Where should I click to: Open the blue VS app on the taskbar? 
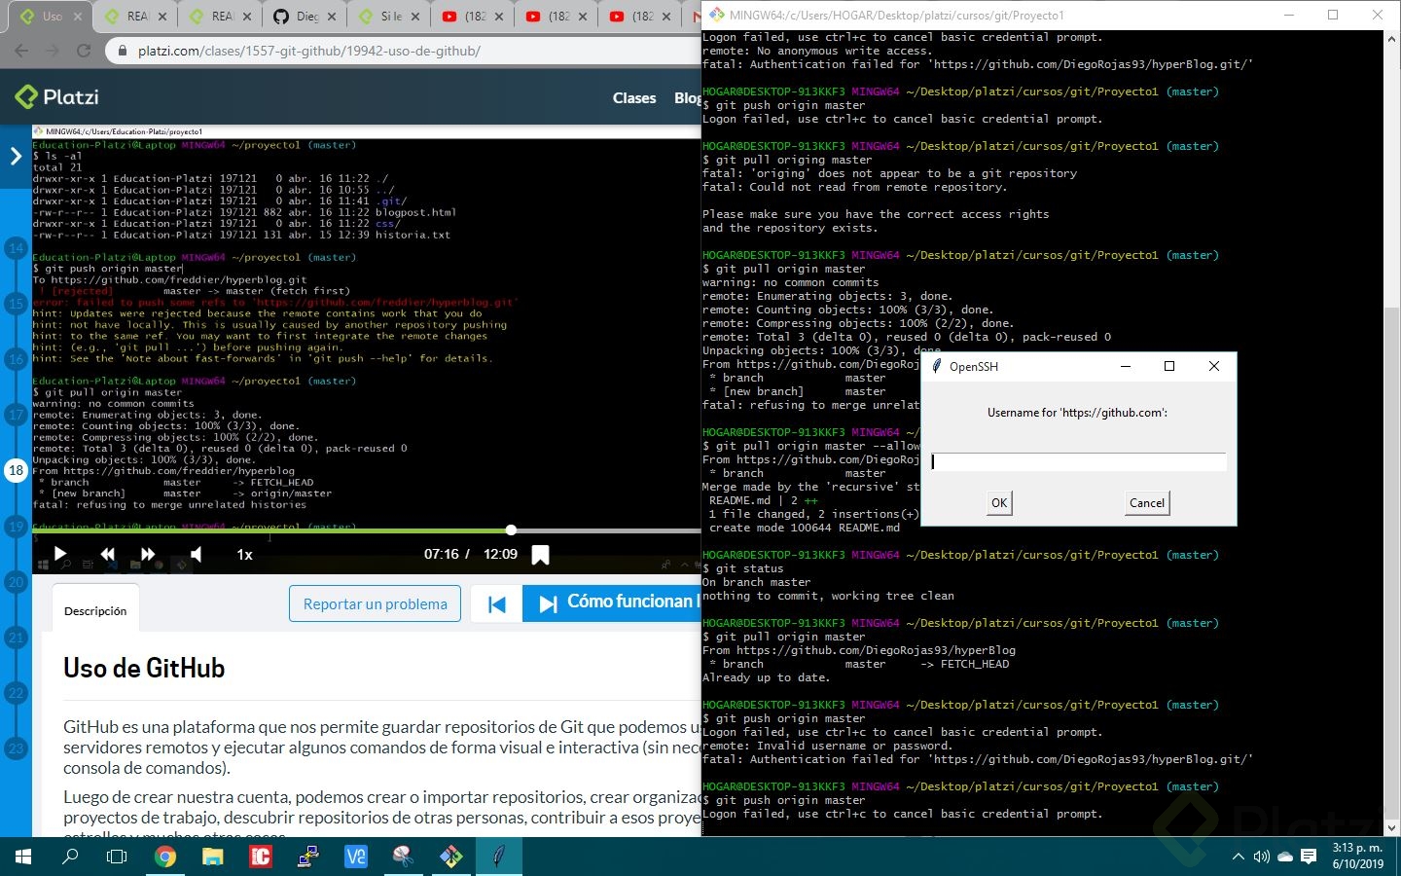pyautogui.click(x=355, y=857)
